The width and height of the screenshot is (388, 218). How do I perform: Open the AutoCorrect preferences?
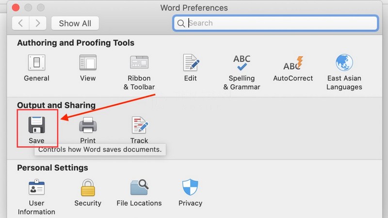(x=293, y=63)
